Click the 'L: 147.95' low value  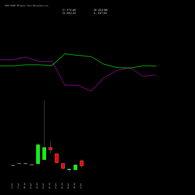coord(100,13)
